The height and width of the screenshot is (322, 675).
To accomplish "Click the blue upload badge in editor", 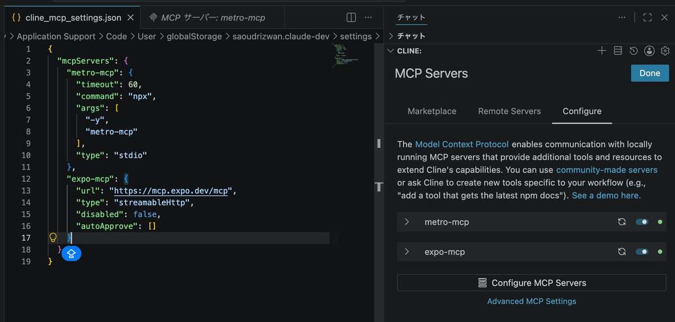I will pyautogui.click(x=71, y=254).
